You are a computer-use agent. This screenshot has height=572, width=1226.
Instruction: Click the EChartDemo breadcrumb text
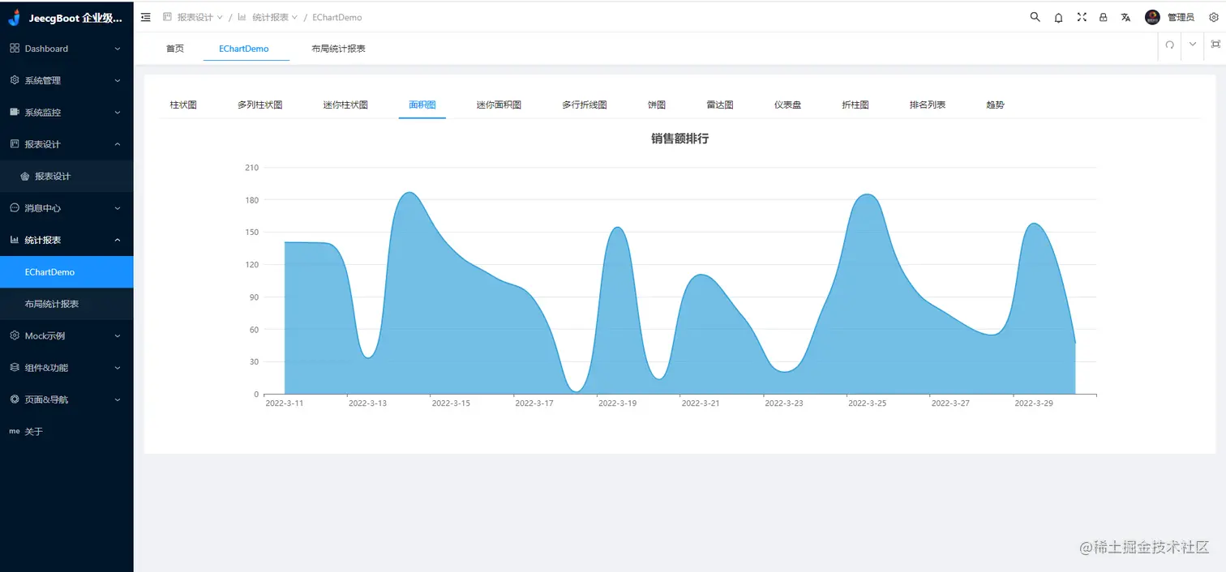point(337,17)
